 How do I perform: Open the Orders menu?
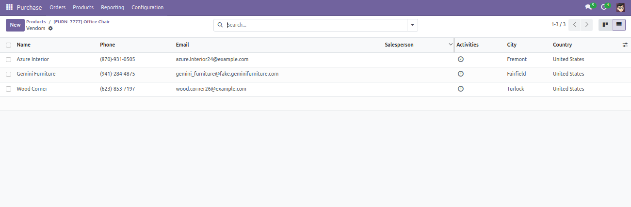(58, 7)
